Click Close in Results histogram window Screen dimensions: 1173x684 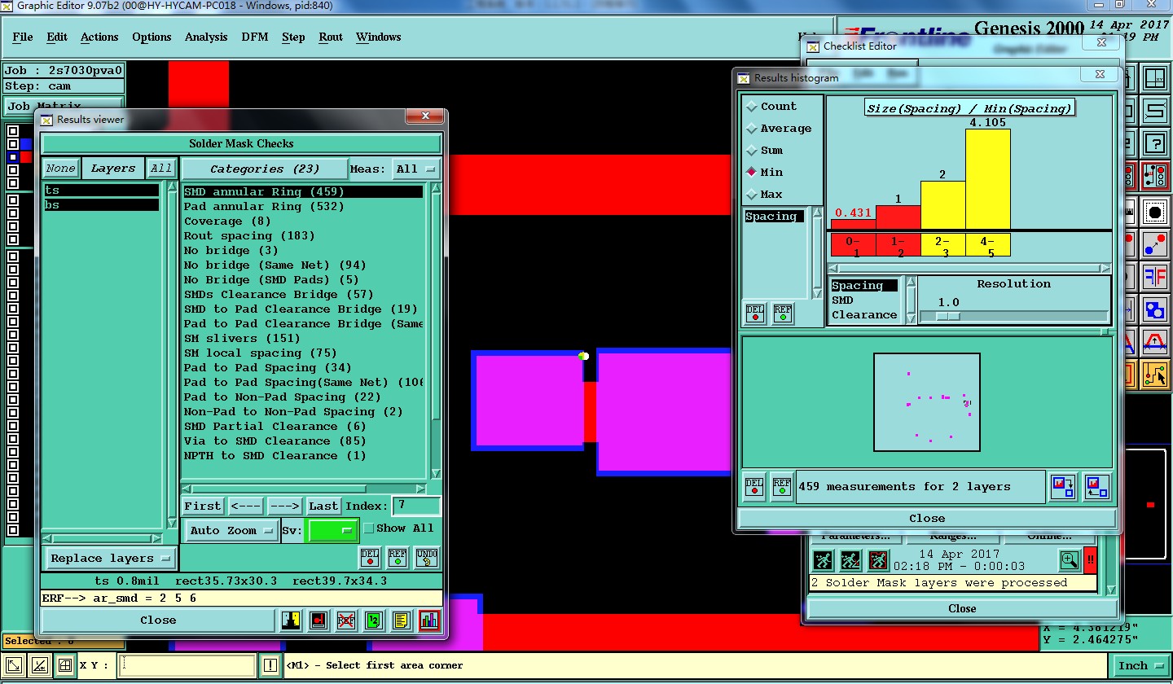tap(927, 518)
